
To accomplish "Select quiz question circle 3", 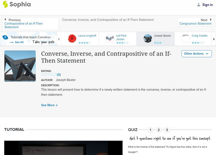I will click(x=167, y=129).
